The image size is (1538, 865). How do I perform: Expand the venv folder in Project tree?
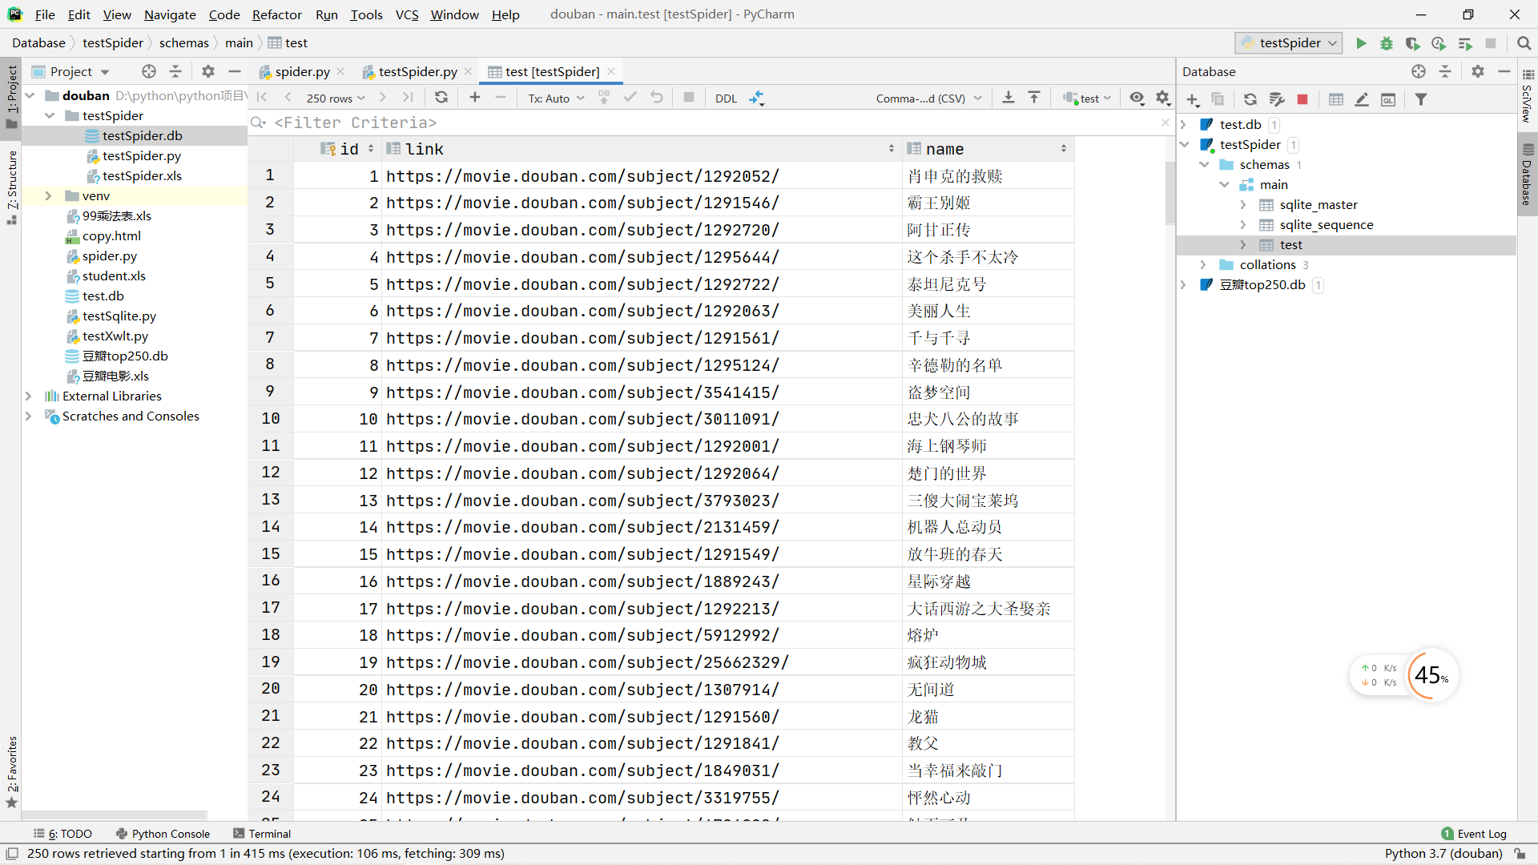point(48,196)
